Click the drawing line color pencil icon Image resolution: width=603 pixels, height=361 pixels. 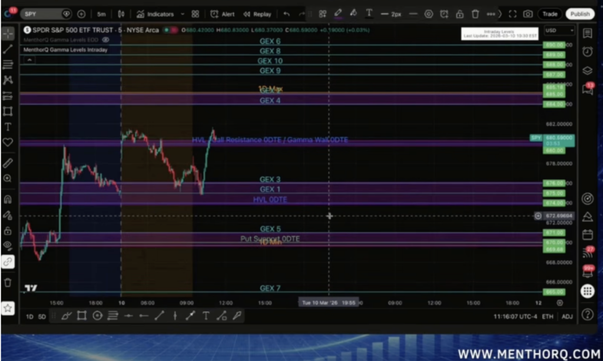338,14
